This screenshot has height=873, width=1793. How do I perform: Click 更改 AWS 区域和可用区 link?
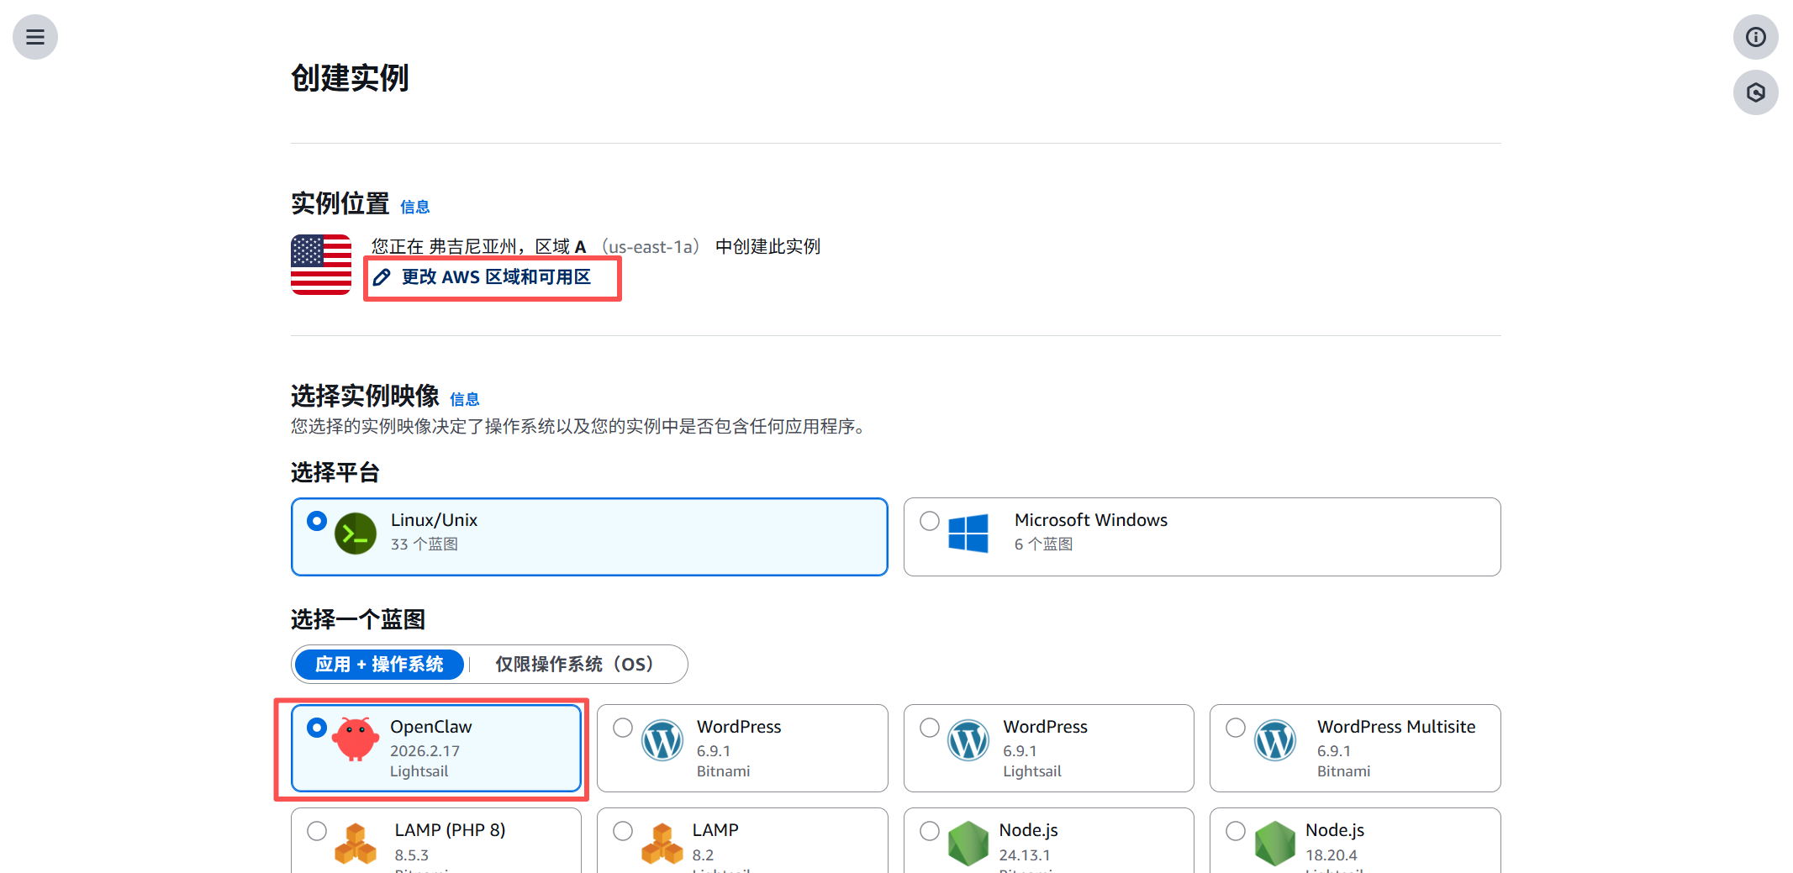[x=496, y=277]
